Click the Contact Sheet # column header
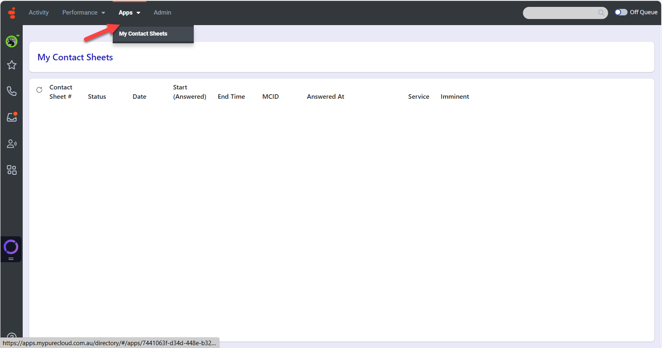This screenshot has height=348, width=662. click(x=61, y=92)
